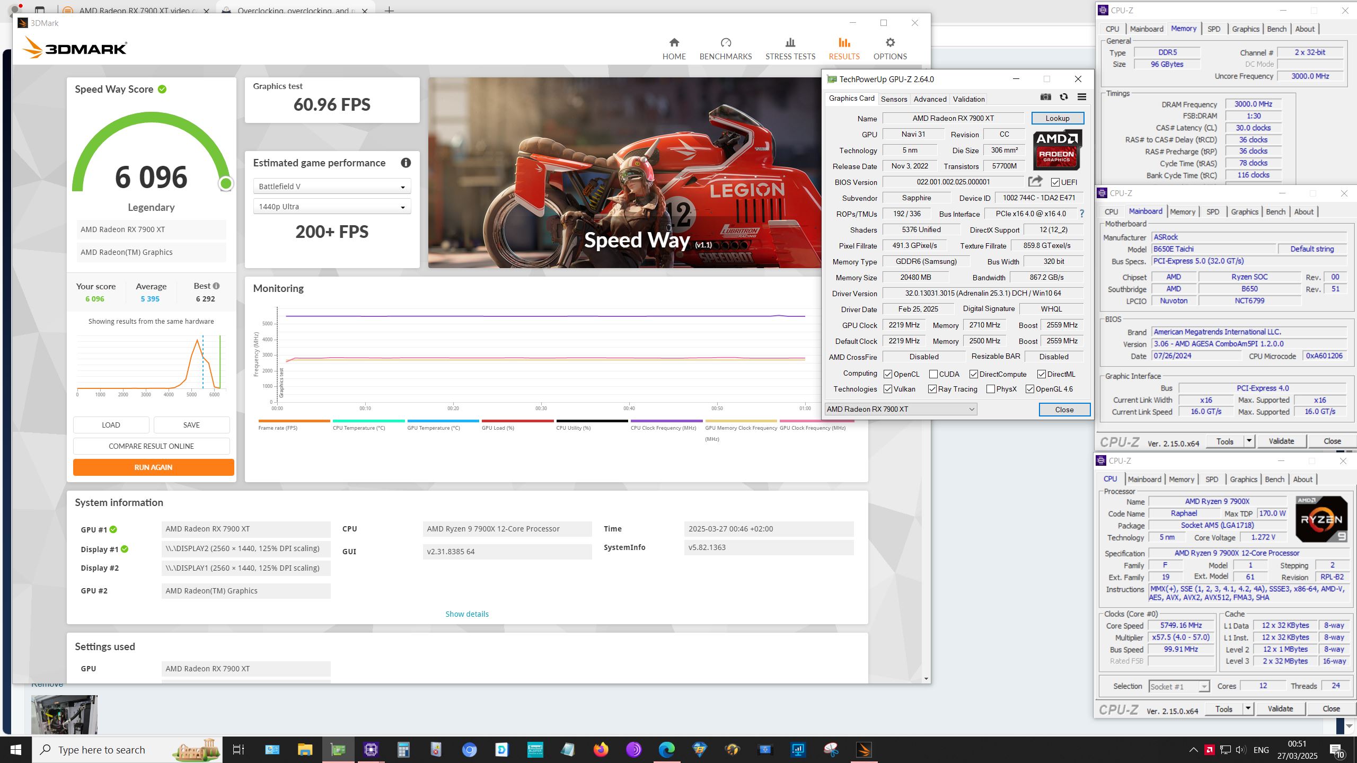This screenshot has width=1357, height=763.
Task: Open the GPU selector dropdown in GPU-Z
Action: (x=901, y=409)
